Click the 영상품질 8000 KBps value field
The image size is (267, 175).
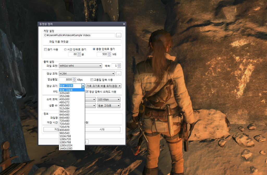click(66, 80)
